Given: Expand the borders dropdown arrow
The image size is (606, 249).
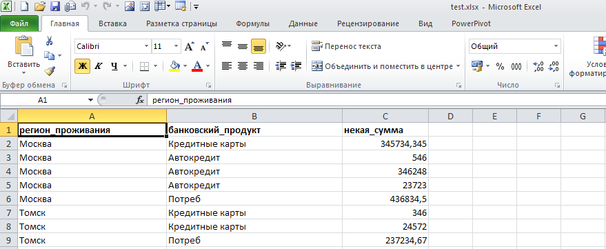Looking at the screenshot, I should (155, 66).
